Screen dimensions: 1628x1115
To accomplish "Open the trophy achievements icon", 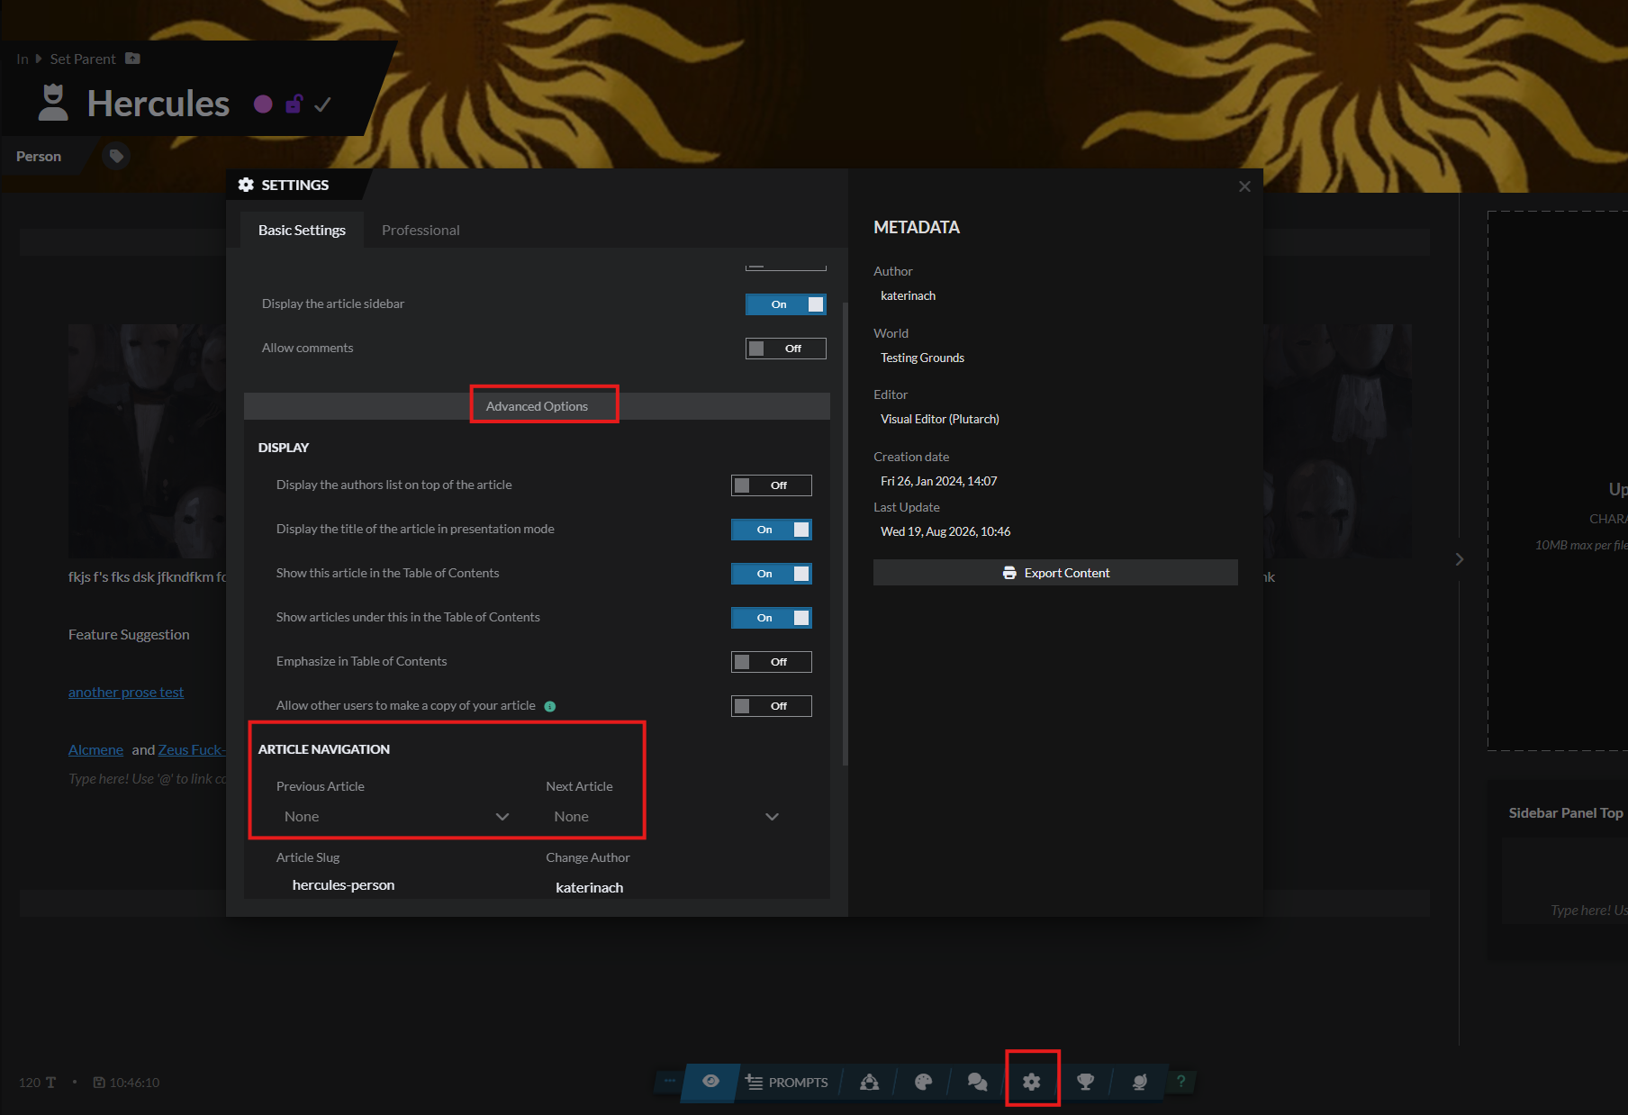I will [1086, 1082].
